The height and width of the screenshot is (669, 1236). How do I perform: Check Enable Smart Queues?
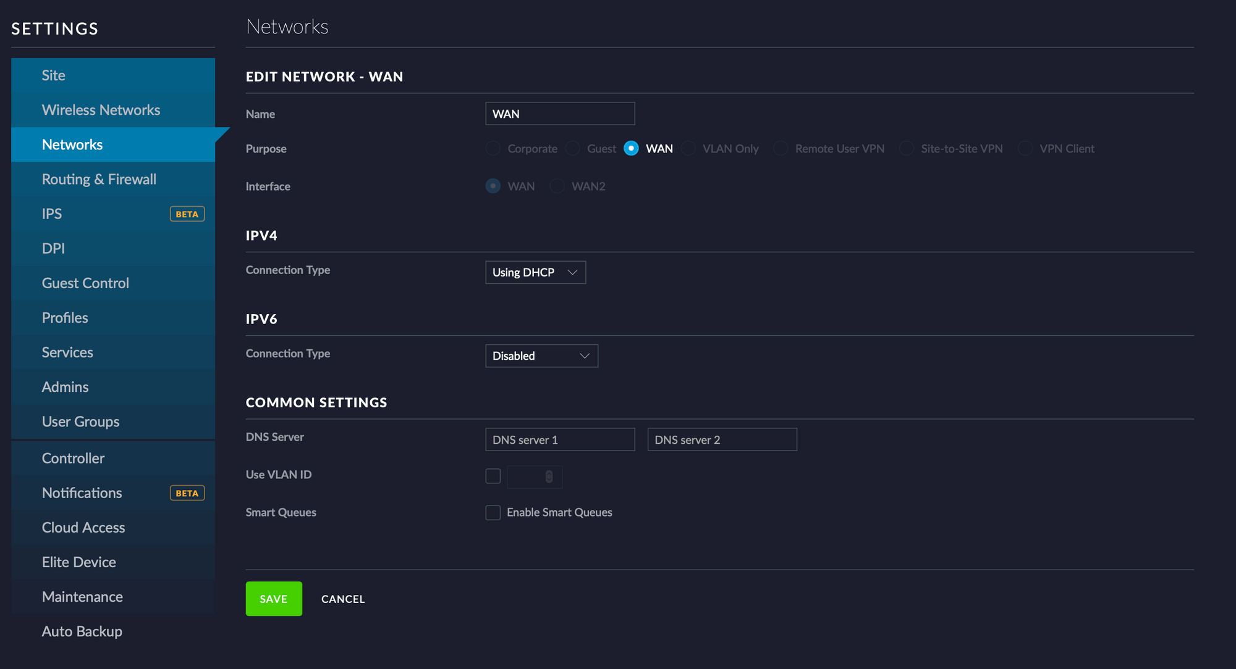click(493, 513)
